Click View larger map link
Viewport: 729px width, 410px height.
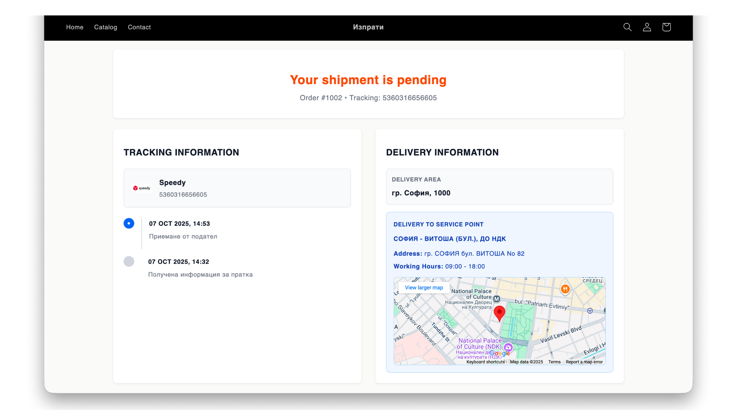(424, 288)
